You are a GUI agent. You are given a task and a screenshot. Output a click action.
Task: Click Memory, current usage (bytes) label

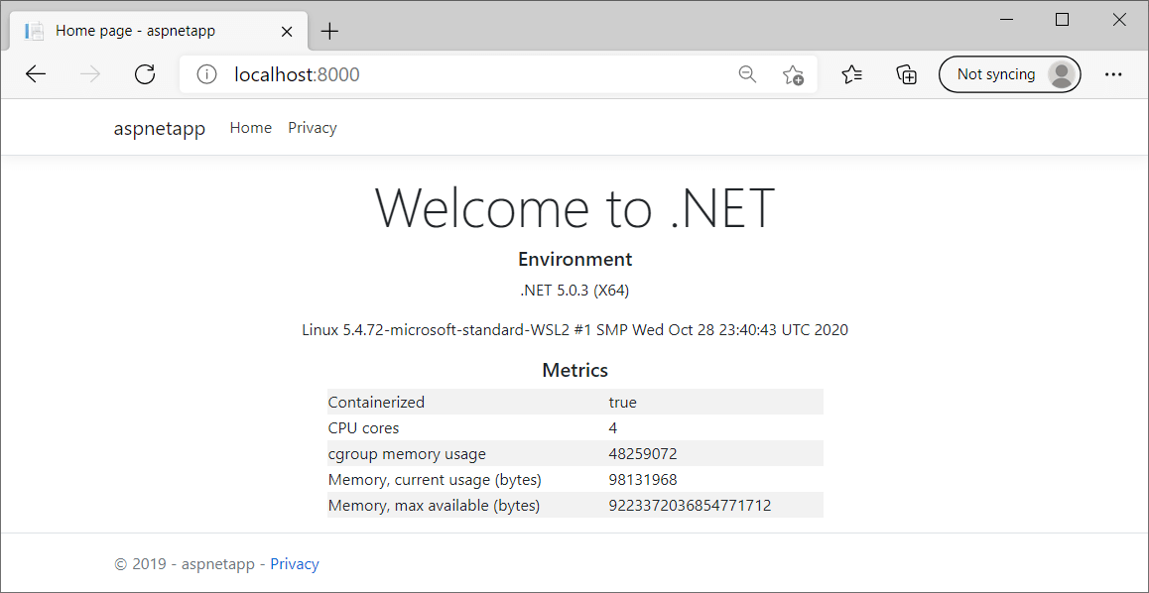435,480
